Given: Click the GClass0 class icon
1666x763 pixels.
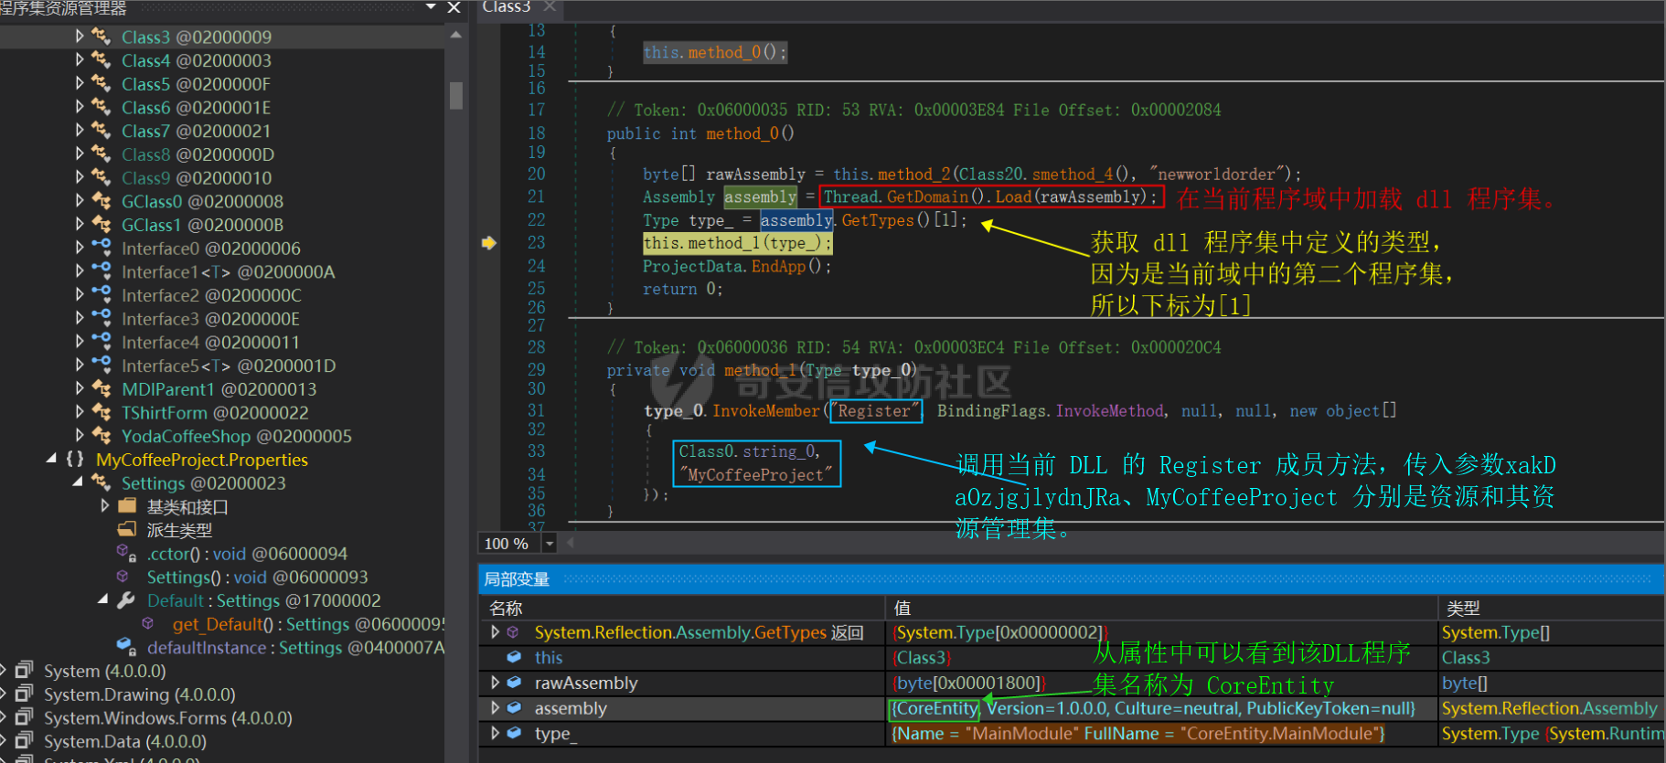Looking at the screenshot, I should click(x=101, y=201).
